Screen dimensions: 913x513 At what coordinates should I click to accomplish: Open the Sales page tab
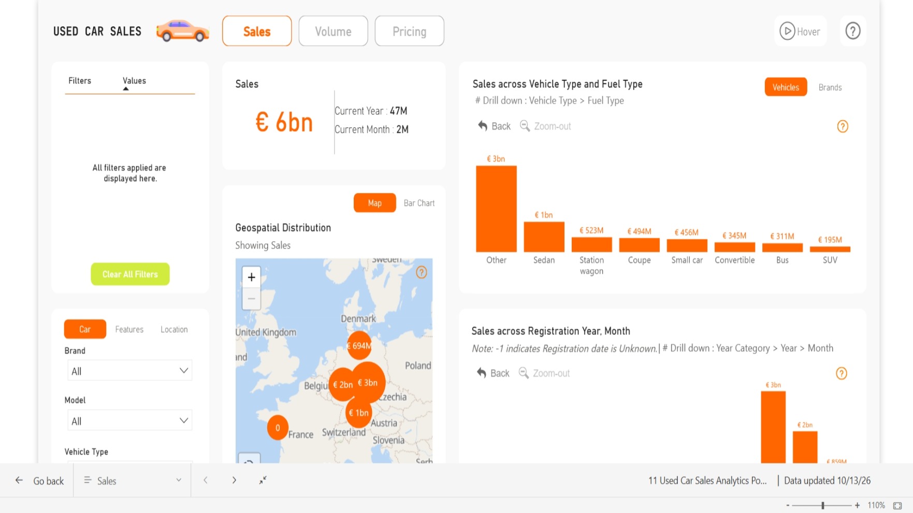point(257,31)
